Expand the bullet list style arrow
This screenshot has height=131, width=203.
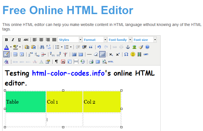pos(62,47)
